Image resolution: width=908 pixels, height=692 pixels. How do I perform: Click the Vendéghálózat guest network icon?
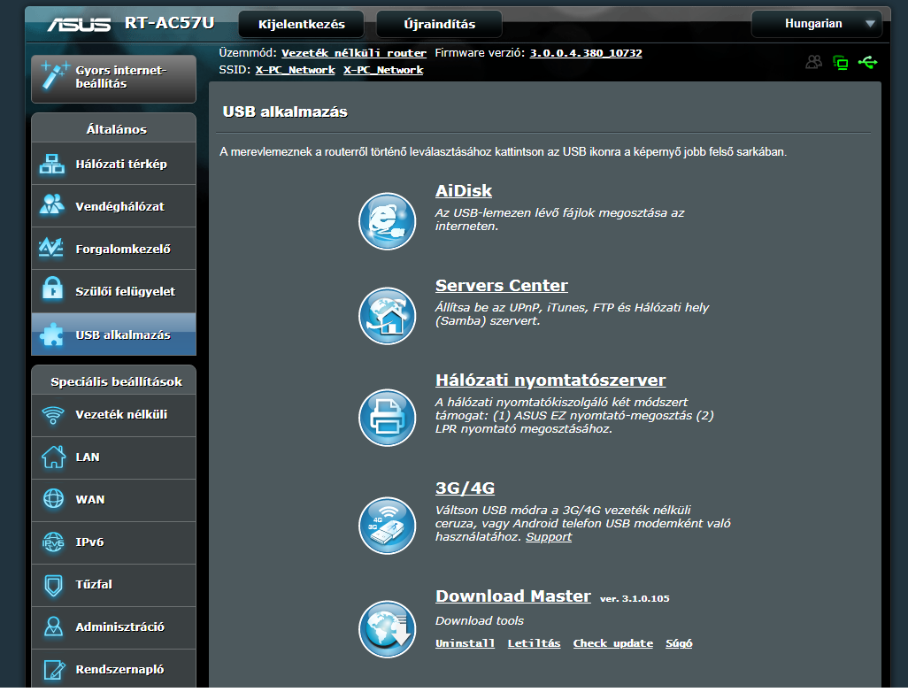pos(52,205)
